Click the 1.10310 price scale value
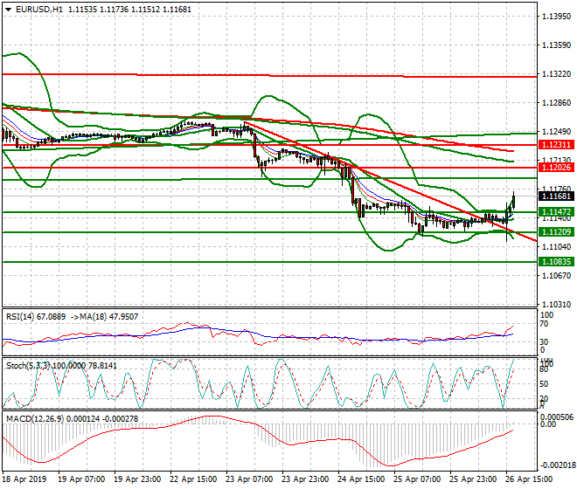The height and width of the screenshot is (489, 577). point(557,305)
